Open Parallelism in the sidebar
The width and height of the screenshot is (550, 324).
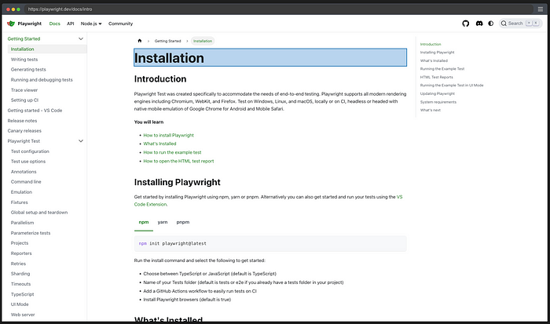[23, 223]
